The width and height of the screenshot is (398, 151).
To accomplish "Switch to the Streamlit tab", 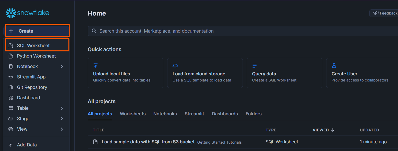I will 194,114.
